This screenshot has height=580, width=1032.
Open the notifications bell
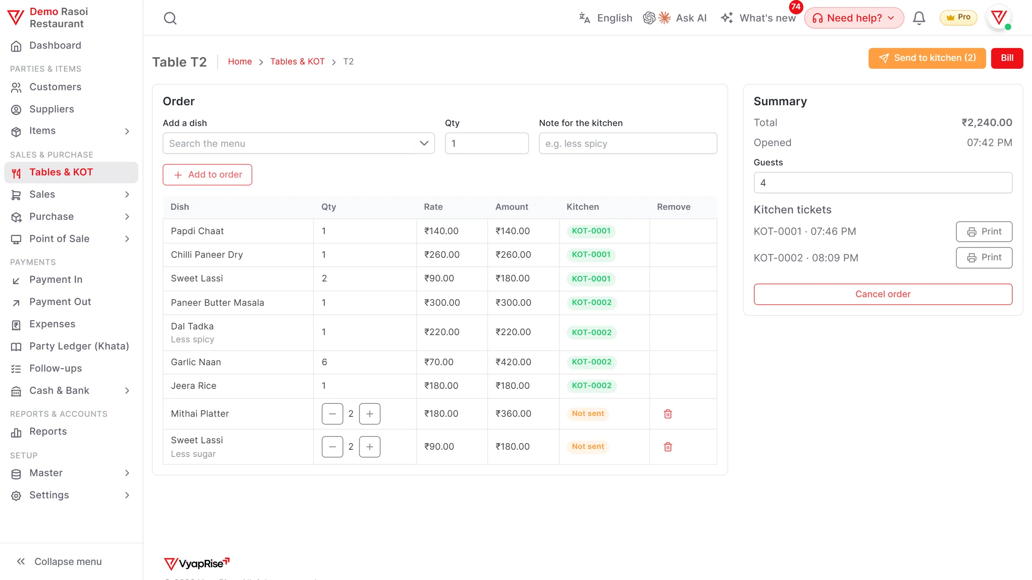[x=919, y=18]
